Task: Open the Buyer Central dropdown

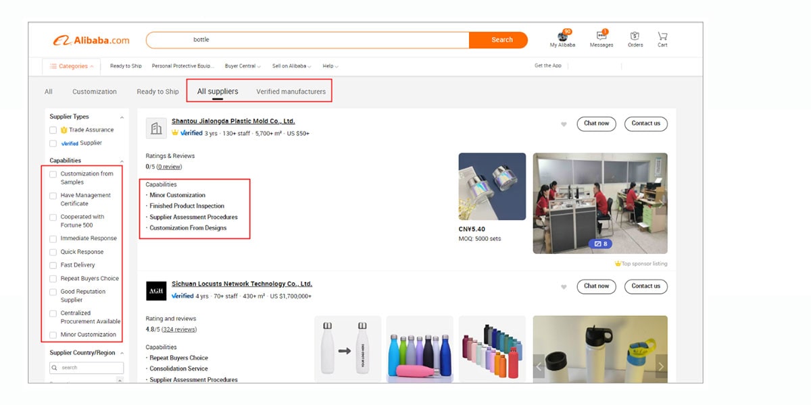Action: coord(243,66)
